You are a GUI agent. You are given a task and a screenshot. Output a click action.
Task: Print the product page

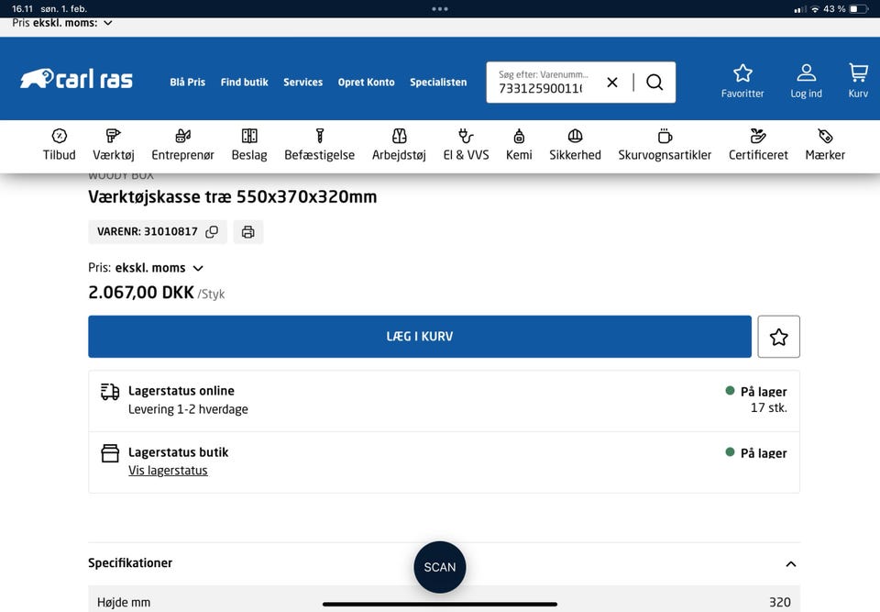pyautogui.click(x=247, y=232)
